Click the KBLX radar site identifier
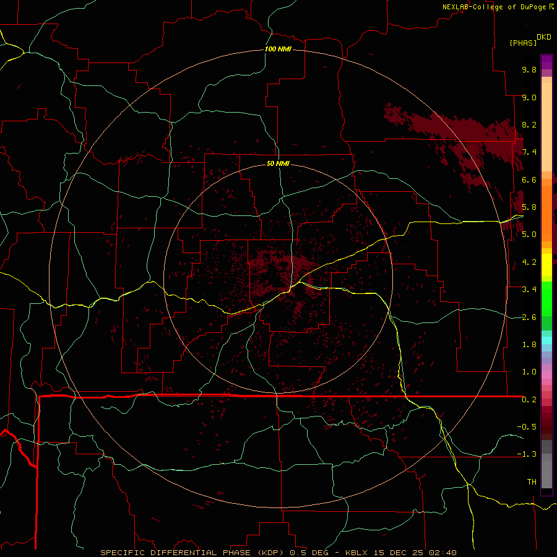The height and width of the screenshot is (557, 557). [357, 553]
